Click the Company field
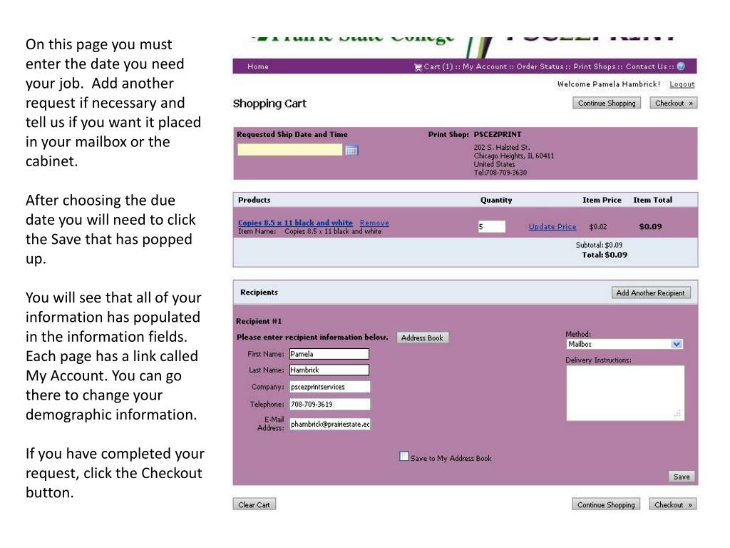The height and width of the screenshot is (548, 730). 329,387
